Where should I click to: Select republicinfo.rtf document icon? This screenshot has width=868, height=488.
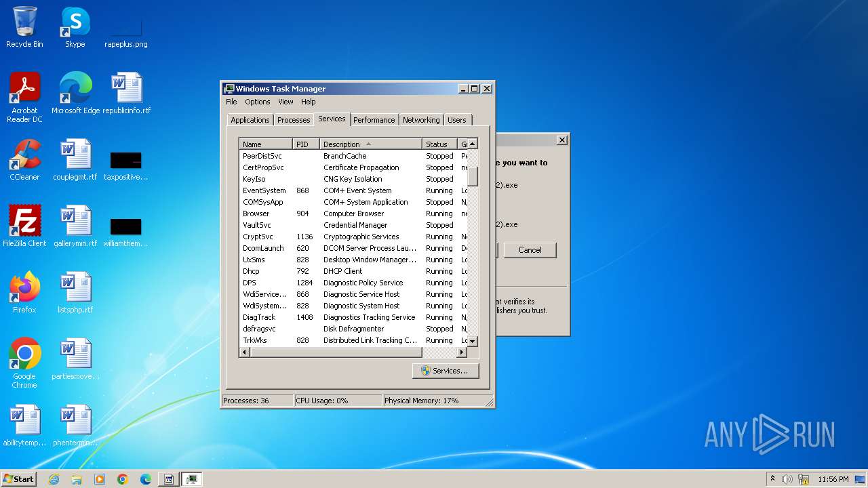tap(126, 94)
